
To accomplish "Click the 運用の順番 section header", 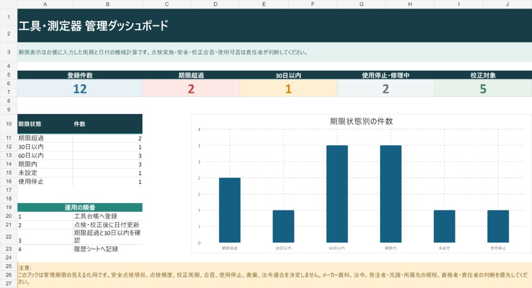I will click(79, 208).
